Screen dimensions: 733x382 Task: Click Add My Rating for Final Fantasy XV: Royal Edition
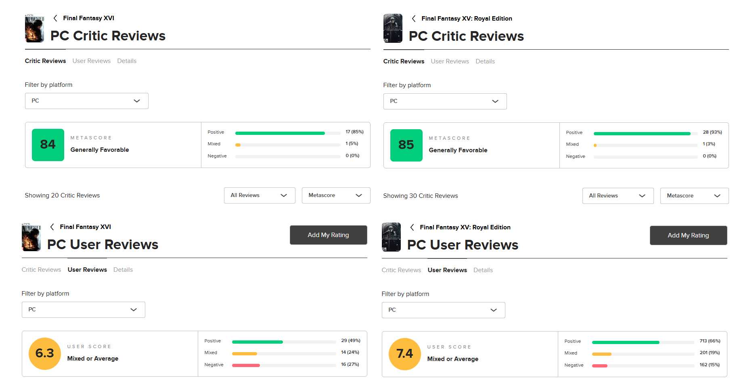[689, 235]
